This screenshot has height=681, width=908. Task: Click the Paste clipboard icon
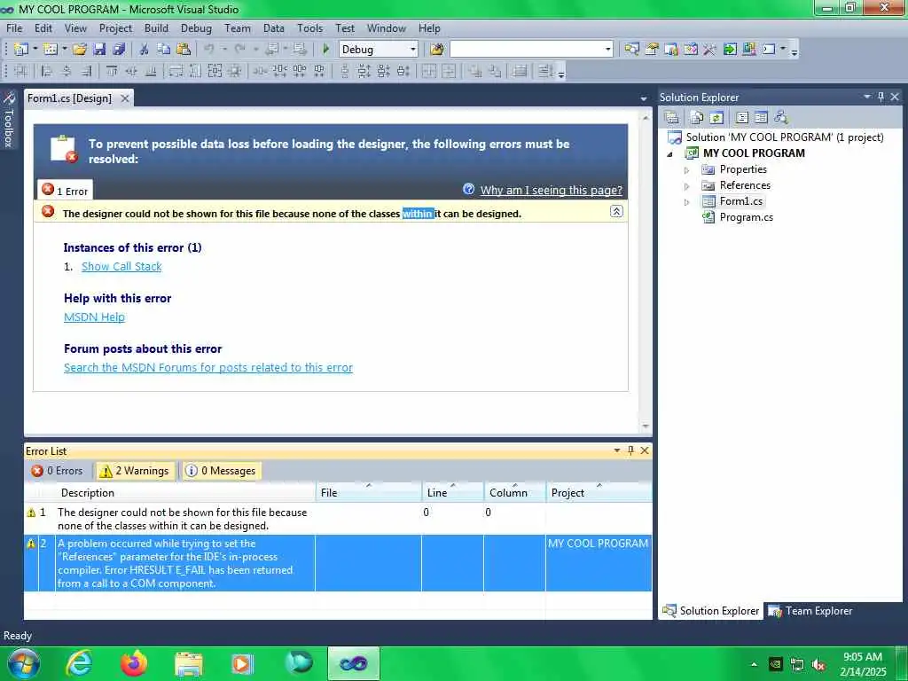point(184,50)
